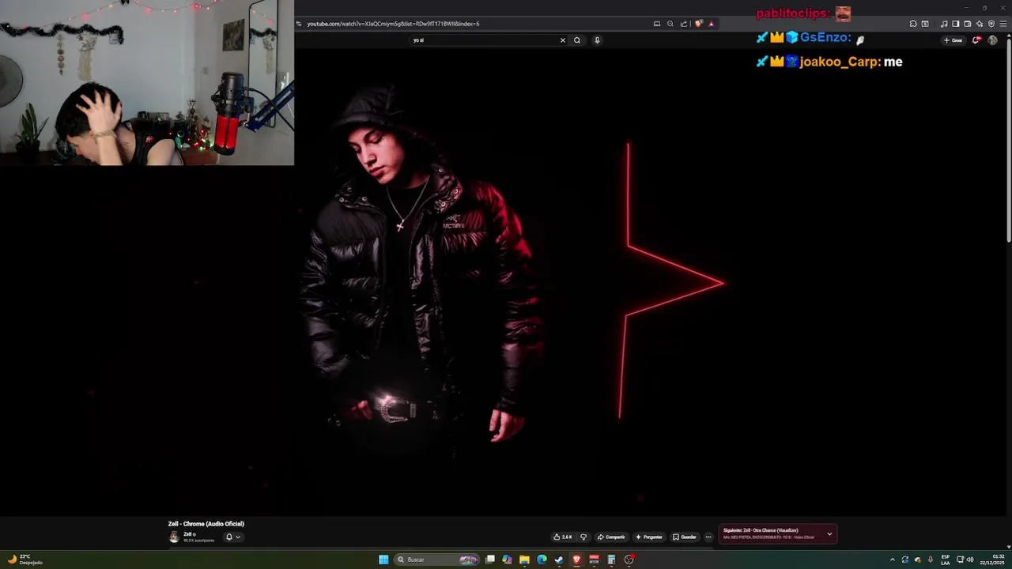This screenshot has height=569, width=1012.
Task: Click the tray microphone icon
Action: [x=931, y=560]
